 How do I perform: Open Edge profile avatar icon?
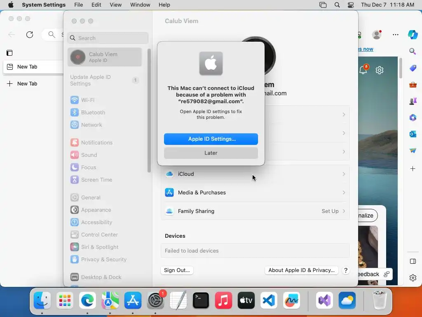(x=377, y=35)
